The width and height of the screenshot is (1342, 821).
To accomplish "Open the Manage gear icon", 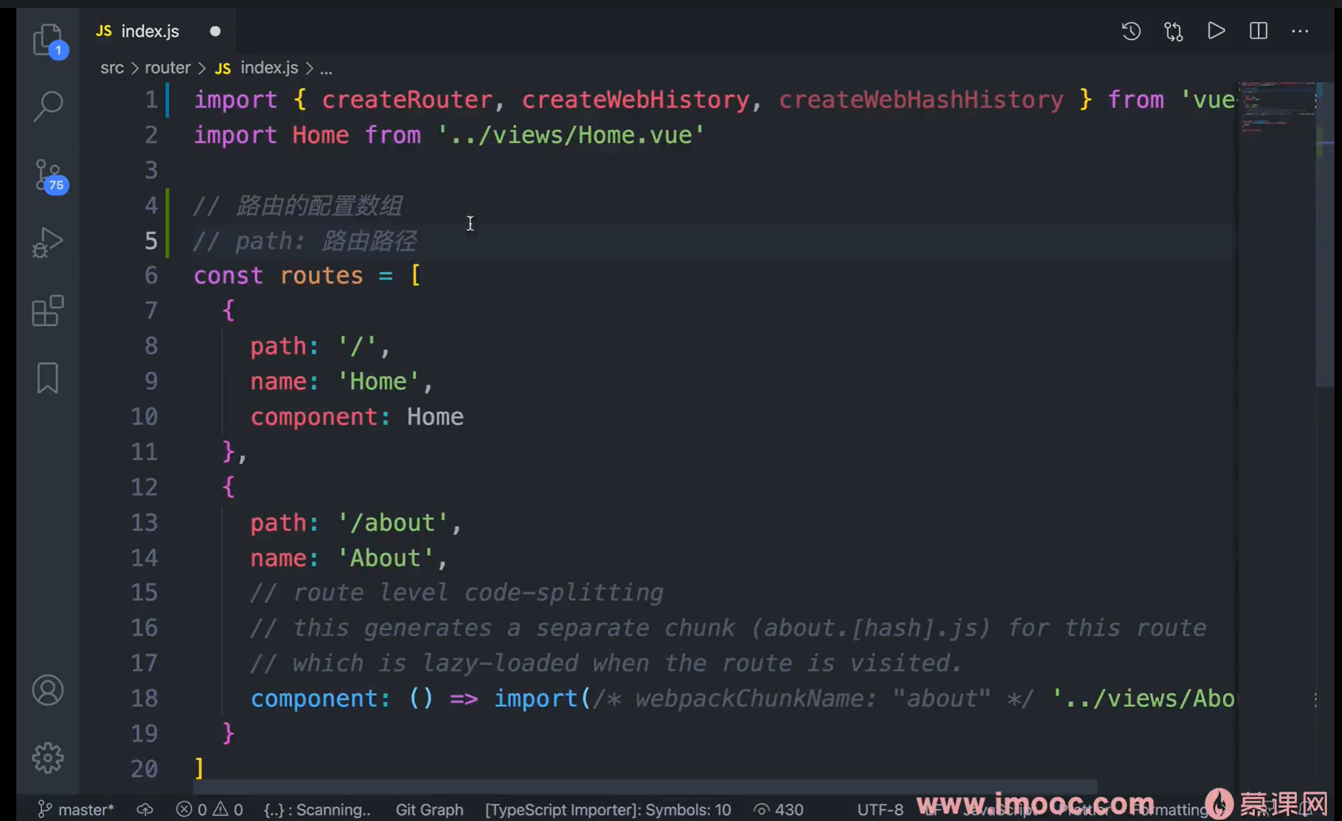I will point(48,758).
